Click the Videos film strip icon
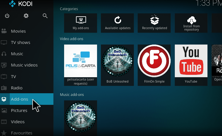Viewport: 222px width, 136px height. pyautogui.click(x=4, y=122)
